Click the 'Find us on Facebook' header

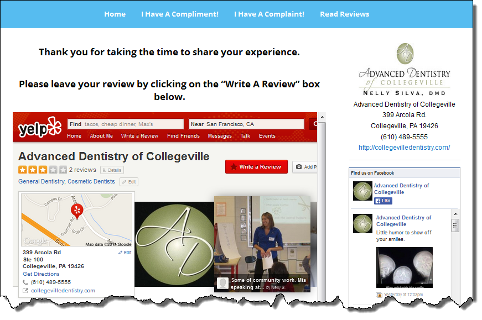(372, 173)
